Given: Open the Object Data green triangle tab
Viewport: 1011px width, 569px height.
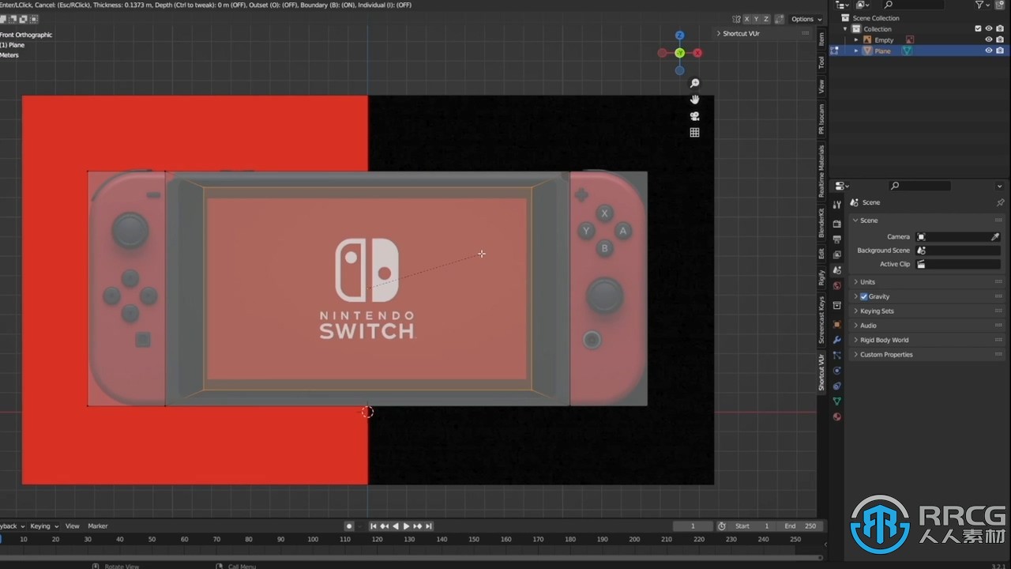Looking at the screenshot, I should [x=837, y=401].
